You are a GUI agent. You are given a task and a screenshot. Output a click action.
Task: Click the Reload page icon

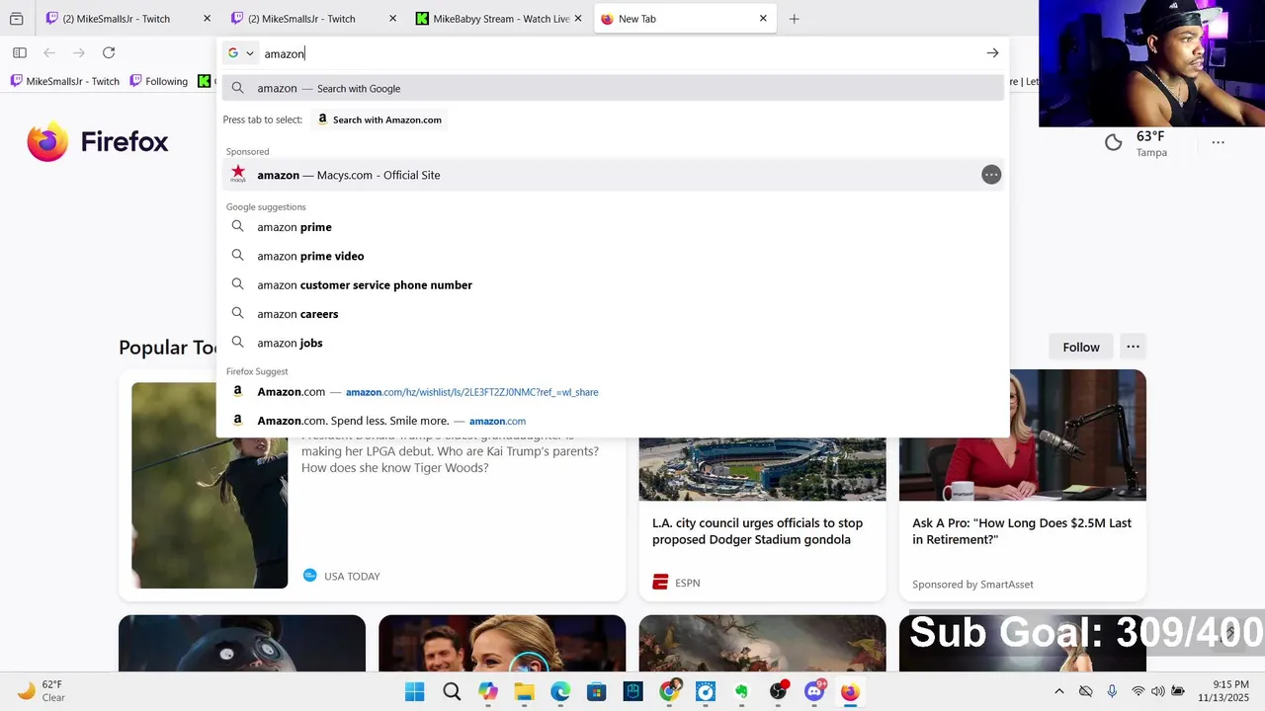109,52
